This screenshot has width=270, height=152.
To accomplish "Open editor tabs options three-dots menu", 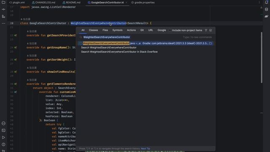I will (x=259, y=3).
